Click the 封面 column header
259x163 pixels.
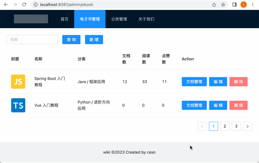(x=15, y=59)
